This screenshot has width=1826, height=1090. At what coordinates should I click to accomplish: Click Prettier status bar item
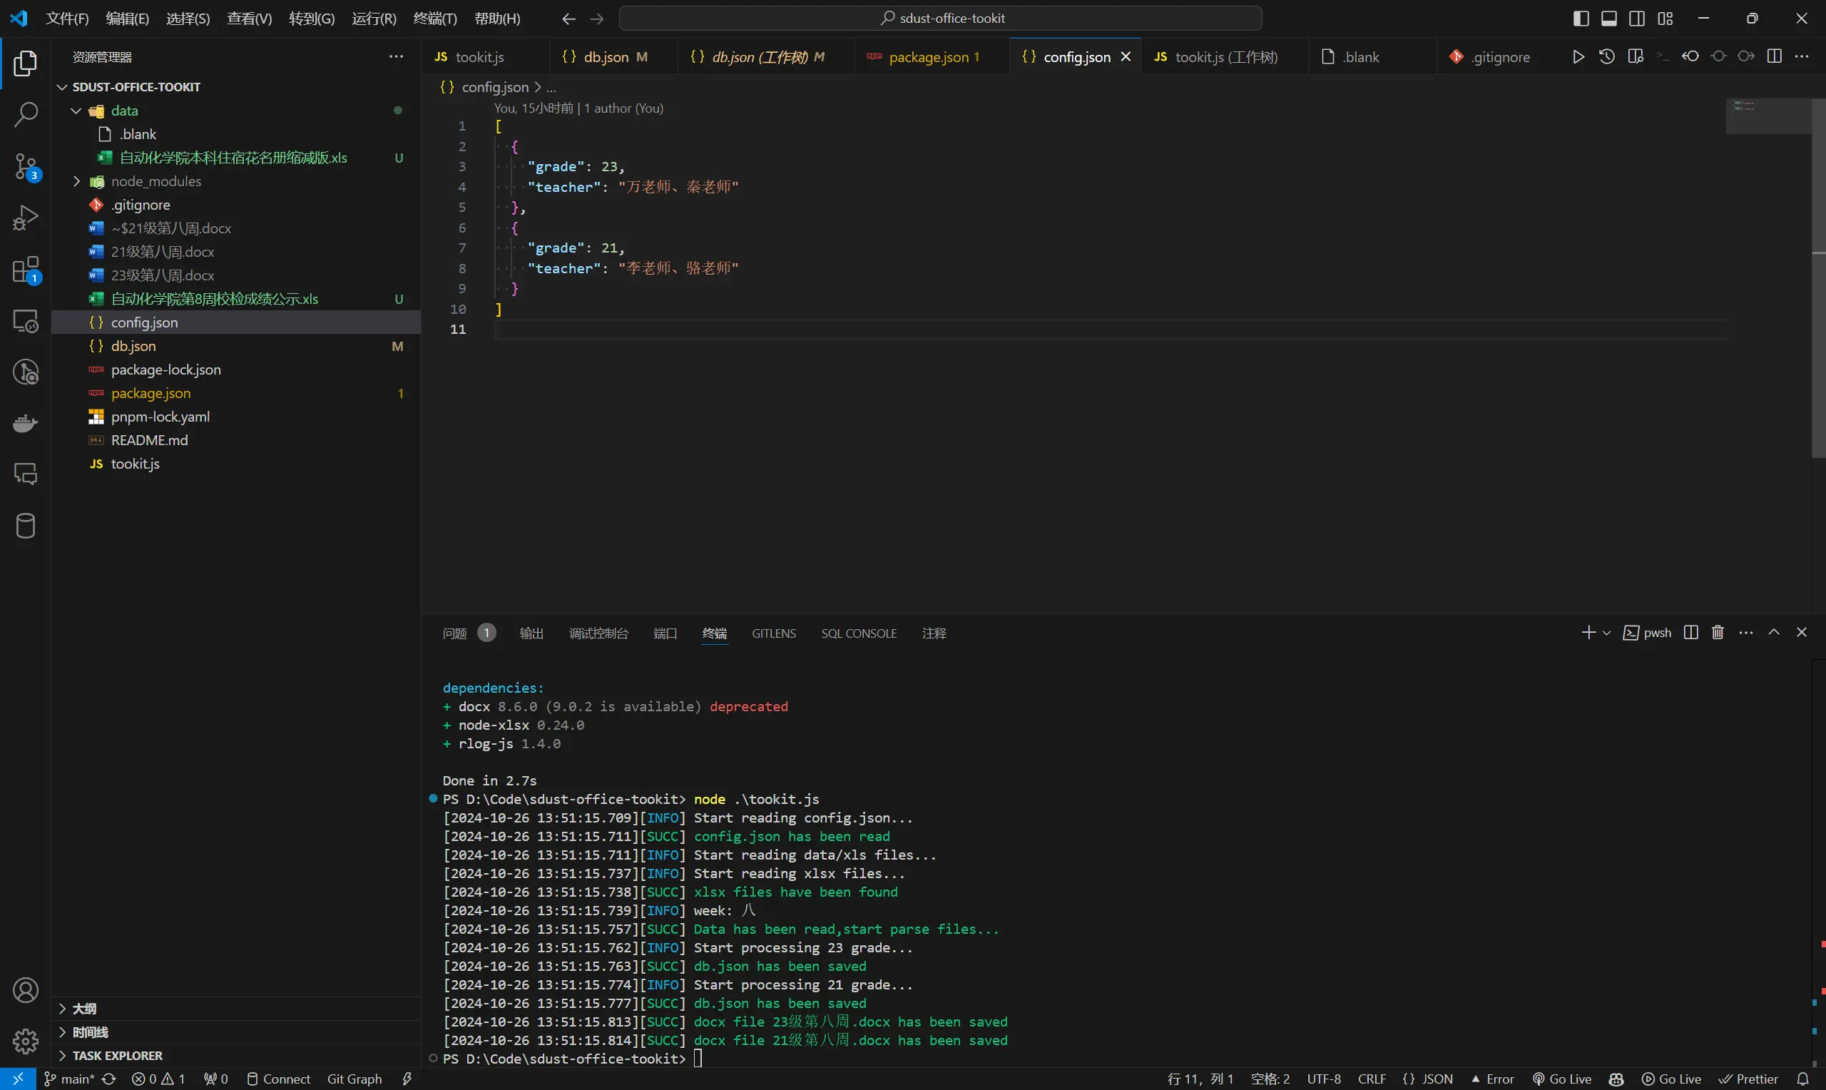(x=1748, y=1079)
